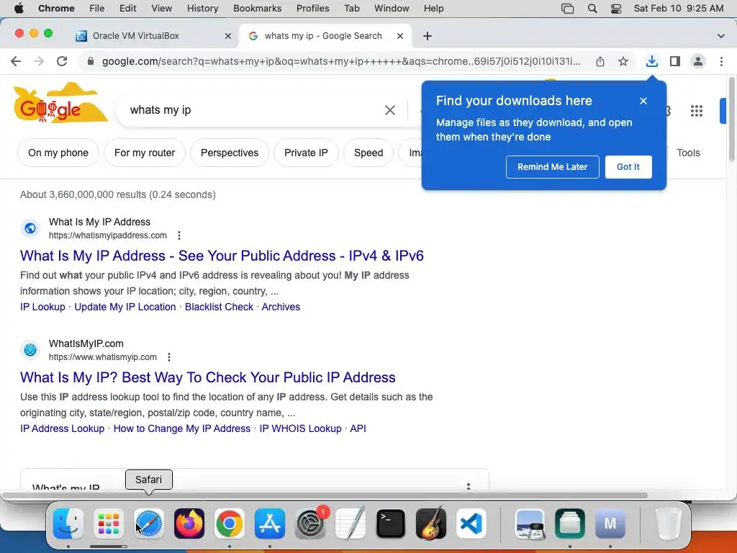Open 'What Is My IP Address' result
Viewport: 737px width, 553px height.
click(x=222, y=256)
